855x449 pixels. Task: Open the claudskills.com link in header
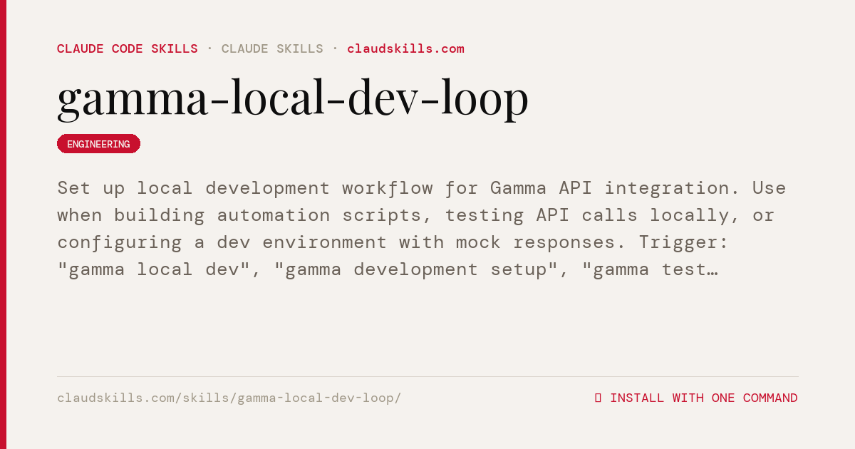click(x=405, y=48)
